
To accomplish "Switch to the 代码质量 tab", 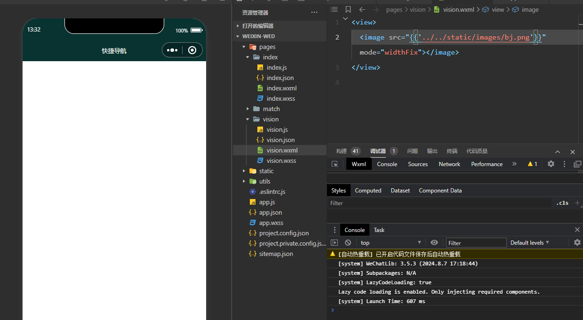I will click(x=477, y=151).
